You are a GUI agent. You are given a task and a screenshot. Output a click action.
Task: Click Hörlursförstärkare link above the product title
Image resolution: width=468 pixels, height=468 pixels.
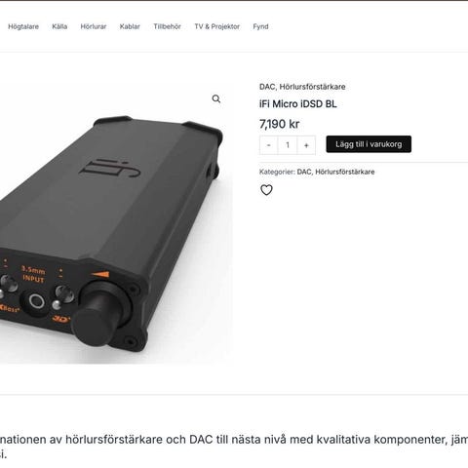pos(312,87)
